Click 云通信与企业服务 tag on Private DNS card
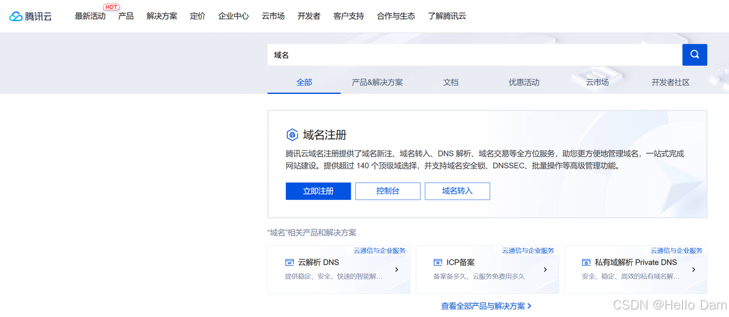 pos(677,250)
